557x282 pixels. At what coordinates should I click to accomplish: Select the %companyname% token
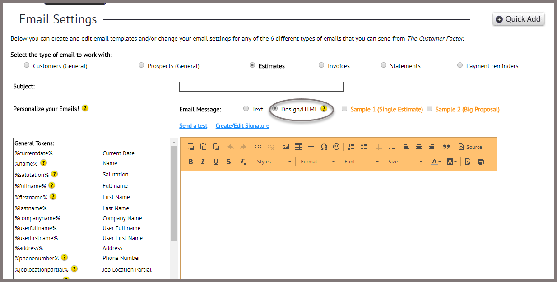[x=37, y=218]
